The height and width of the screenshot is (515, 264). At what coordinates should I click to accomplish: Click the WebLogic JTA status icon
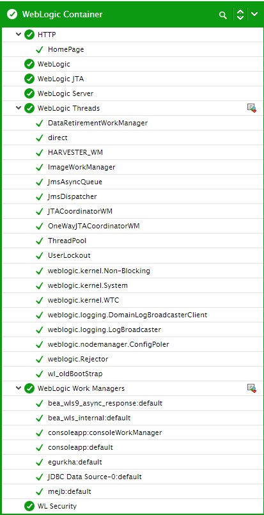click(29, 79)
